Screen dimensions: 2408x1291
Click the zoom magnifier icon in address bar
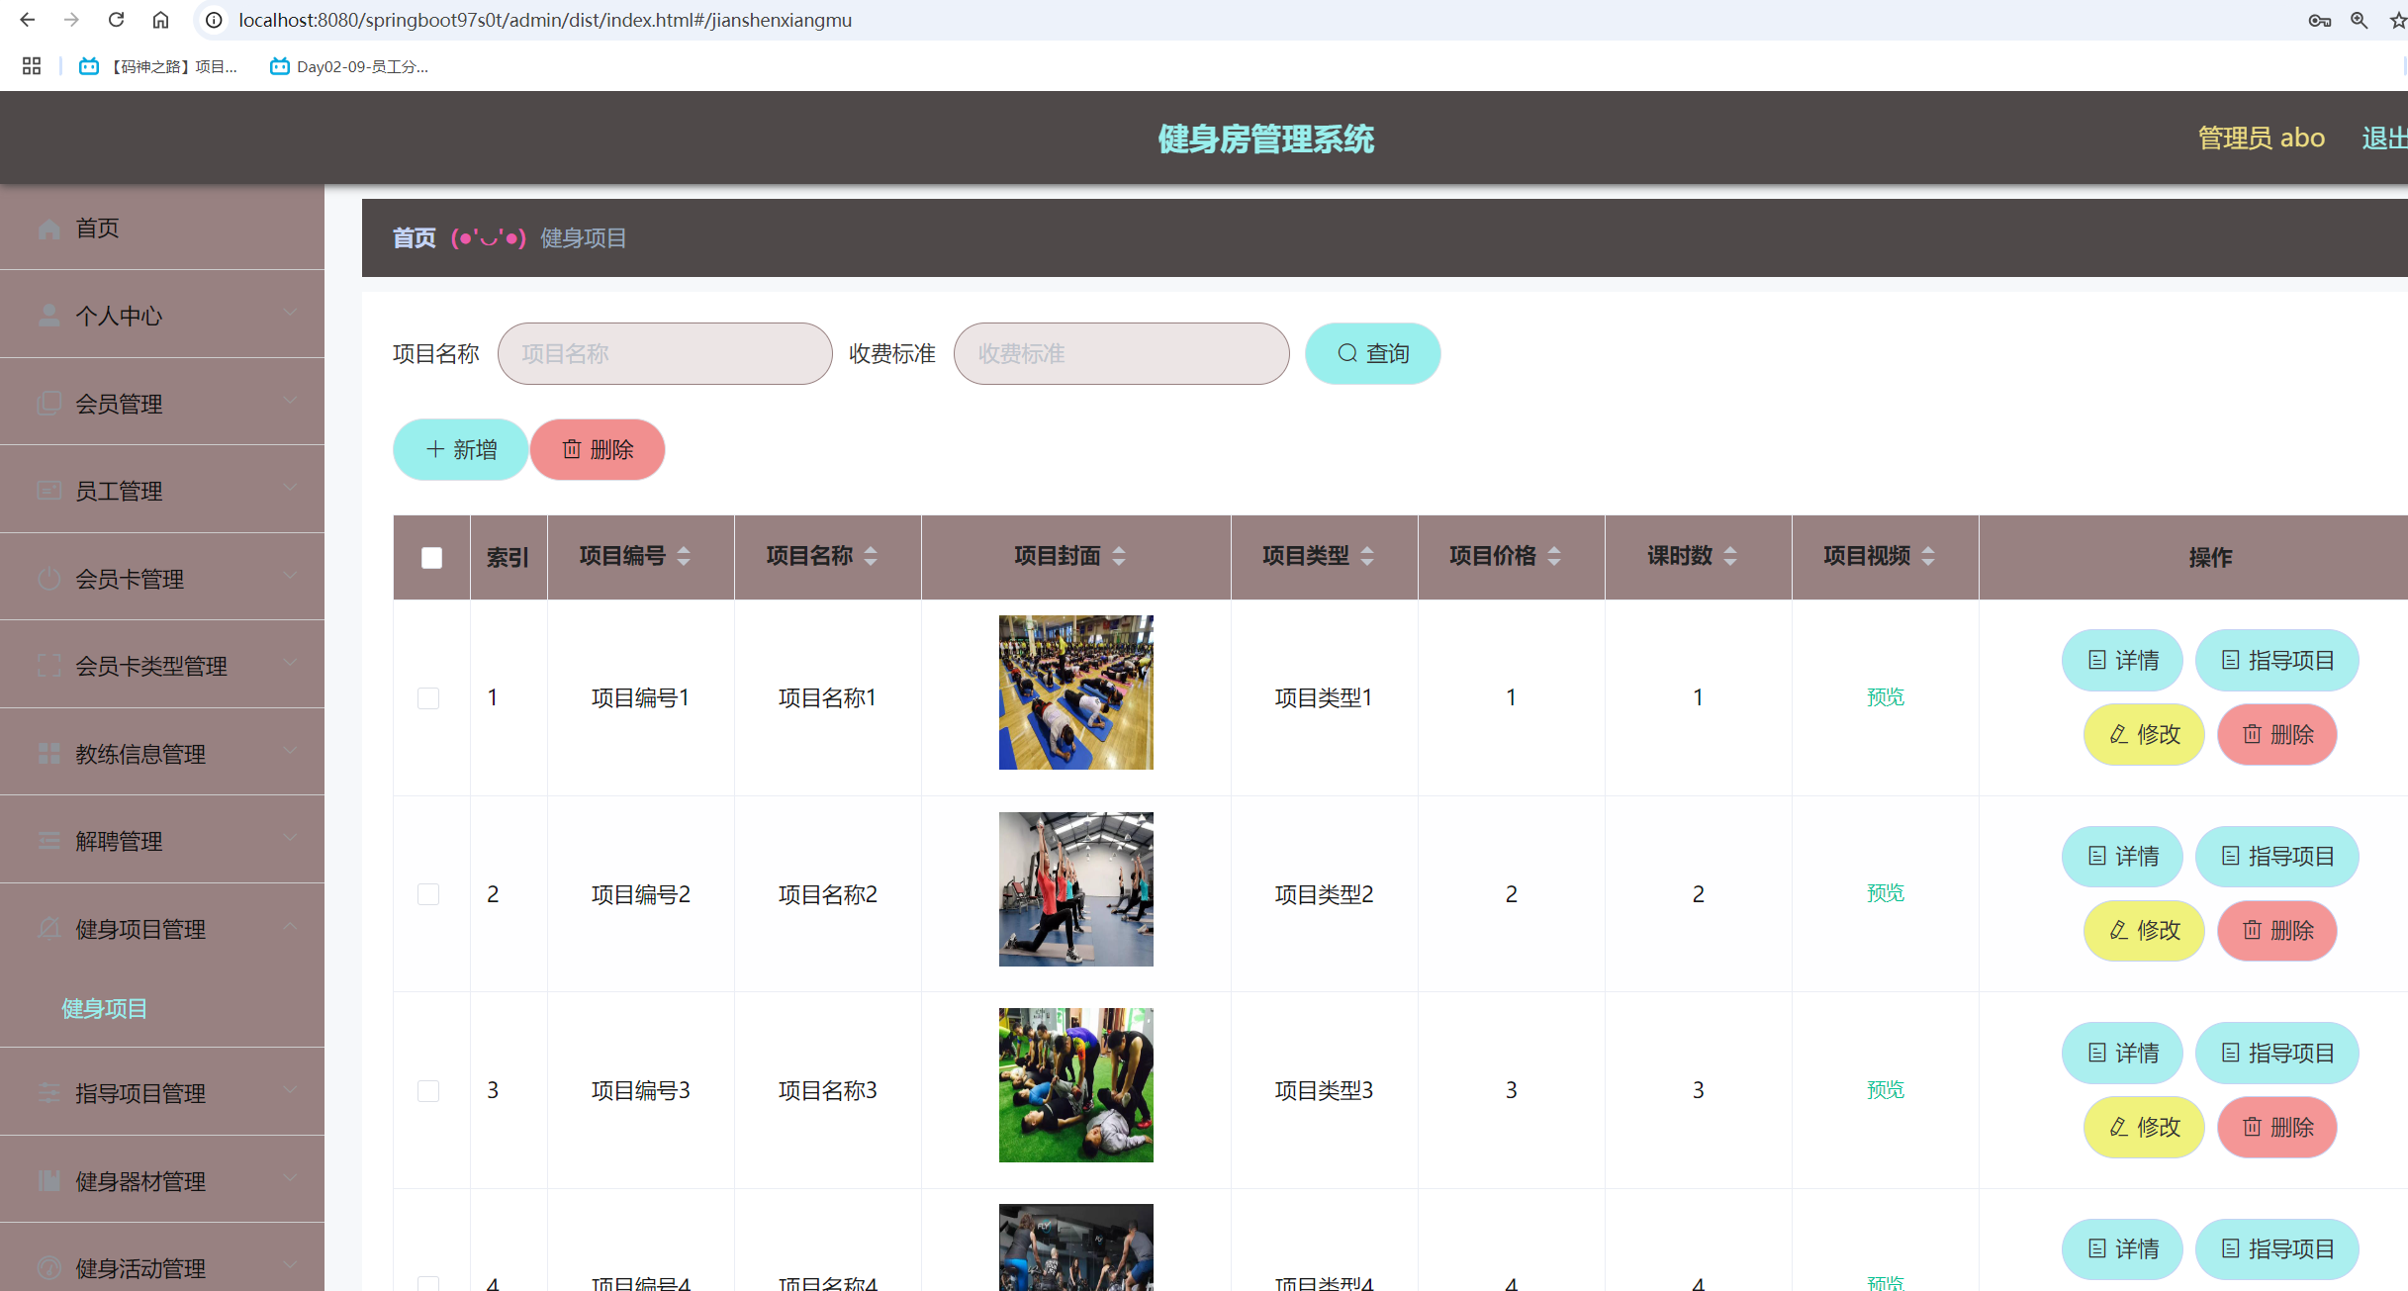click(x=2360, y=20)
